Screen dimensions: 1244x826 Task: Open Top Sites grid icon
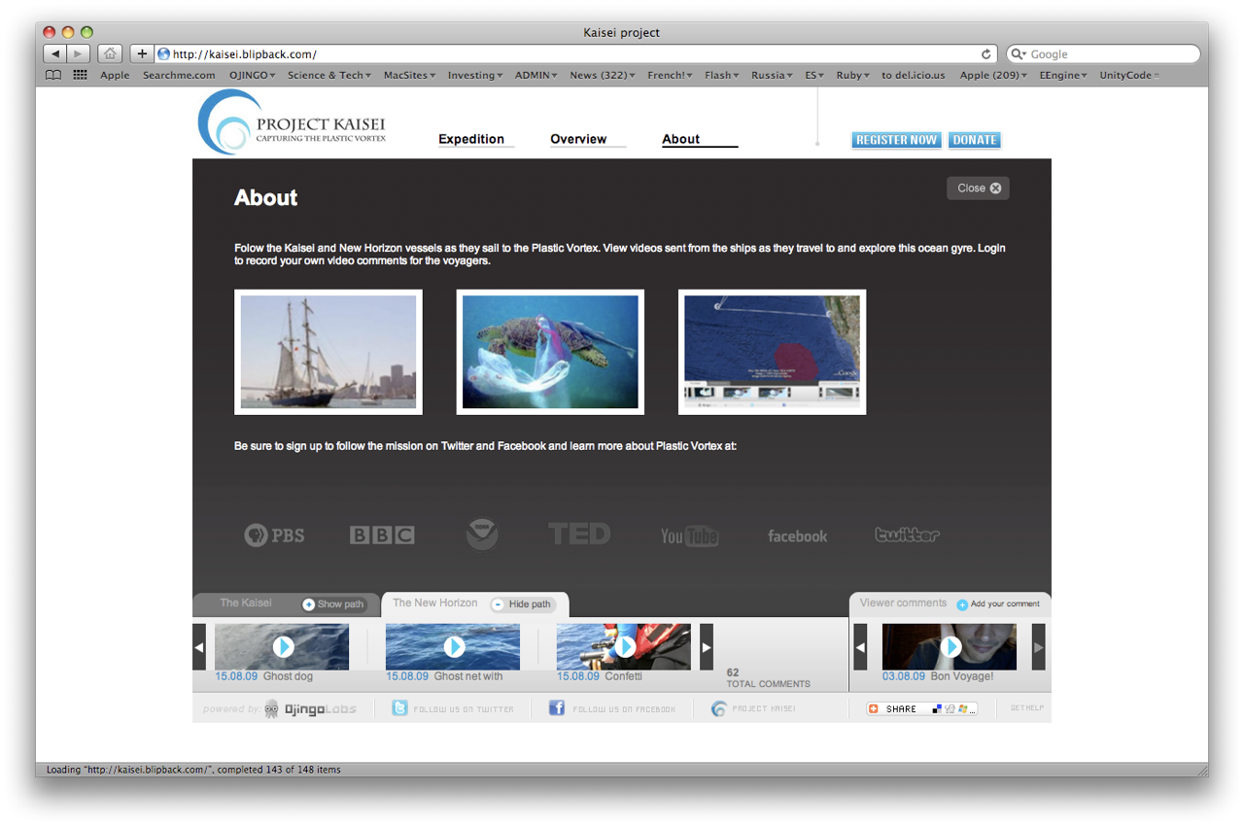pyautogui.click(x=80, y=75)
